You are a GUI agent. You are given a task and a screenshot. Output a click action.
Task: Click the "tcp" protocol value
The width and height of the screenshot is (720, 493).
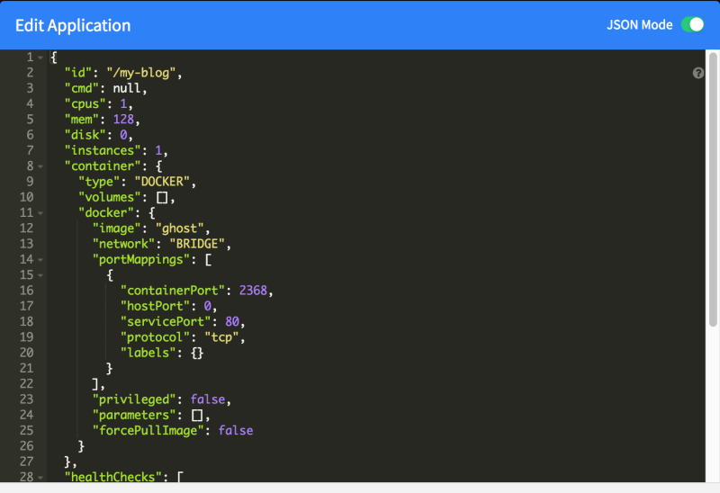click(x=221, y=337)
